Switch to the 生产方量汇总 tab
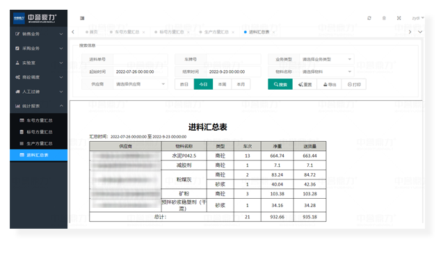443x253 pixels. coord(216,32)
